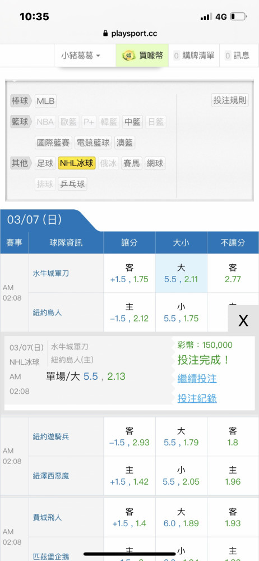
Task: Tap the 買噱幣 coin icon
Action: (128, 56)
